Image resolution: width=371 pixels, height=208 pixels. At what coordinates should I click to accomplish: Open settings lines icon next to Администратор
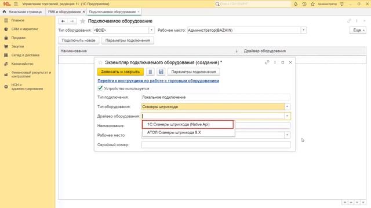coord(342,4)
